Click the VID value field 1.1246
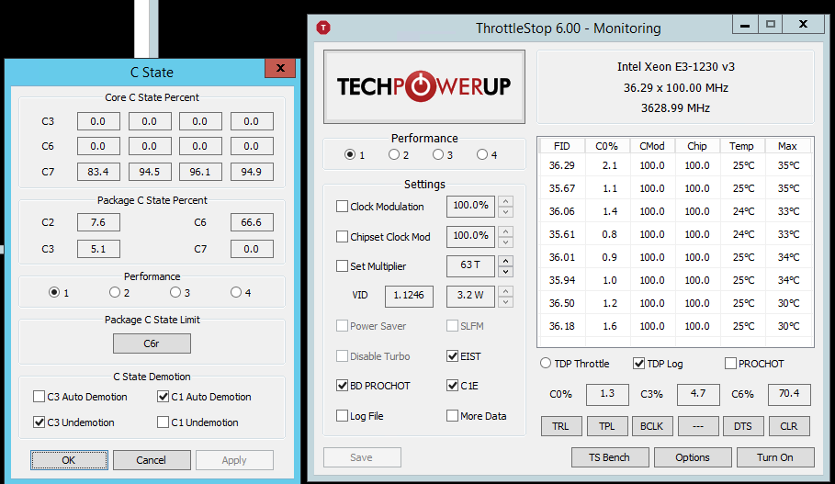The height and width of the screenshot is (484, 835). (x=409, y=297)
